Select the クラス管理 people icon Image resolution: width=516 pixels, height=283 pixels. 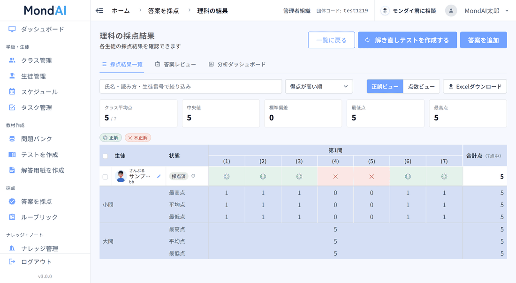(12, 60)
